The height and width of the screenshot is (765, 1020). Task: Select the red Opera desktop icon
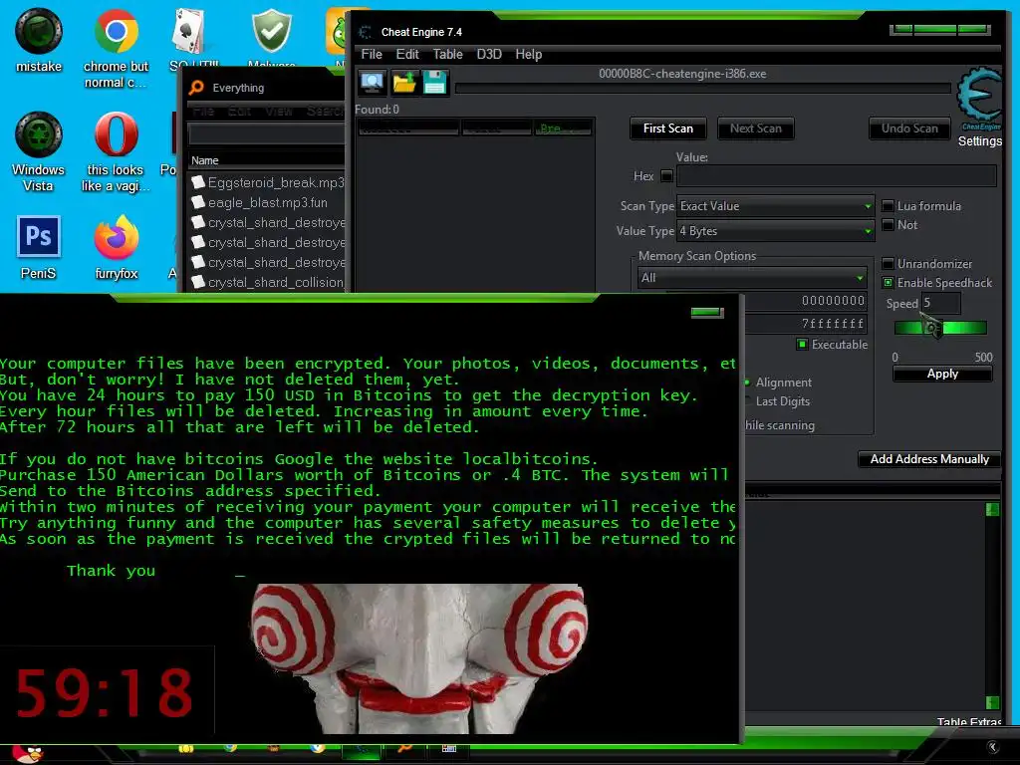pos(116,134)
